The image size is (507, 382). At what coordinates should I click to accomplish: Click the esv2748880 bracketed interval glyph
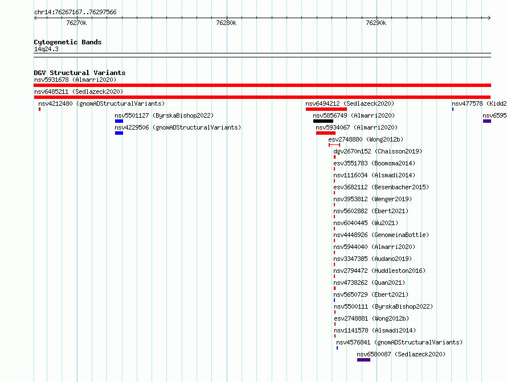click(x=334, y=145)
